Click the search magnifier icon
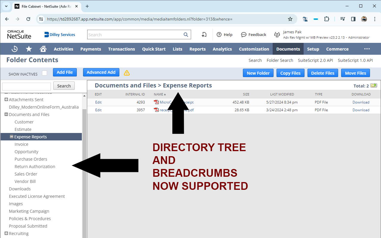The image size is (381, 238). 186,35
